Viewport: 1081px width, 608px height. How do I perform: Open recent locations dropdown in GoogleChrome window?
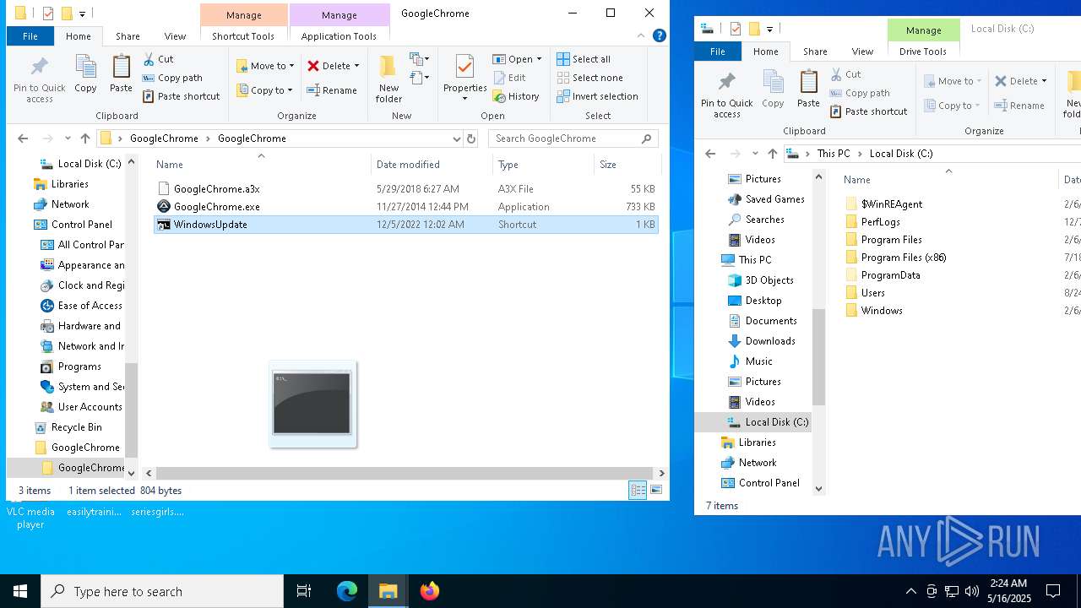tap(67, 138)
